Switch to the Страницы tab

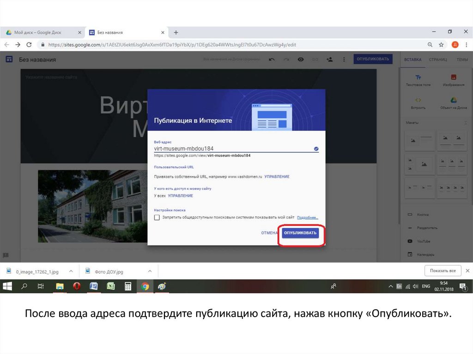click(438, 60)
